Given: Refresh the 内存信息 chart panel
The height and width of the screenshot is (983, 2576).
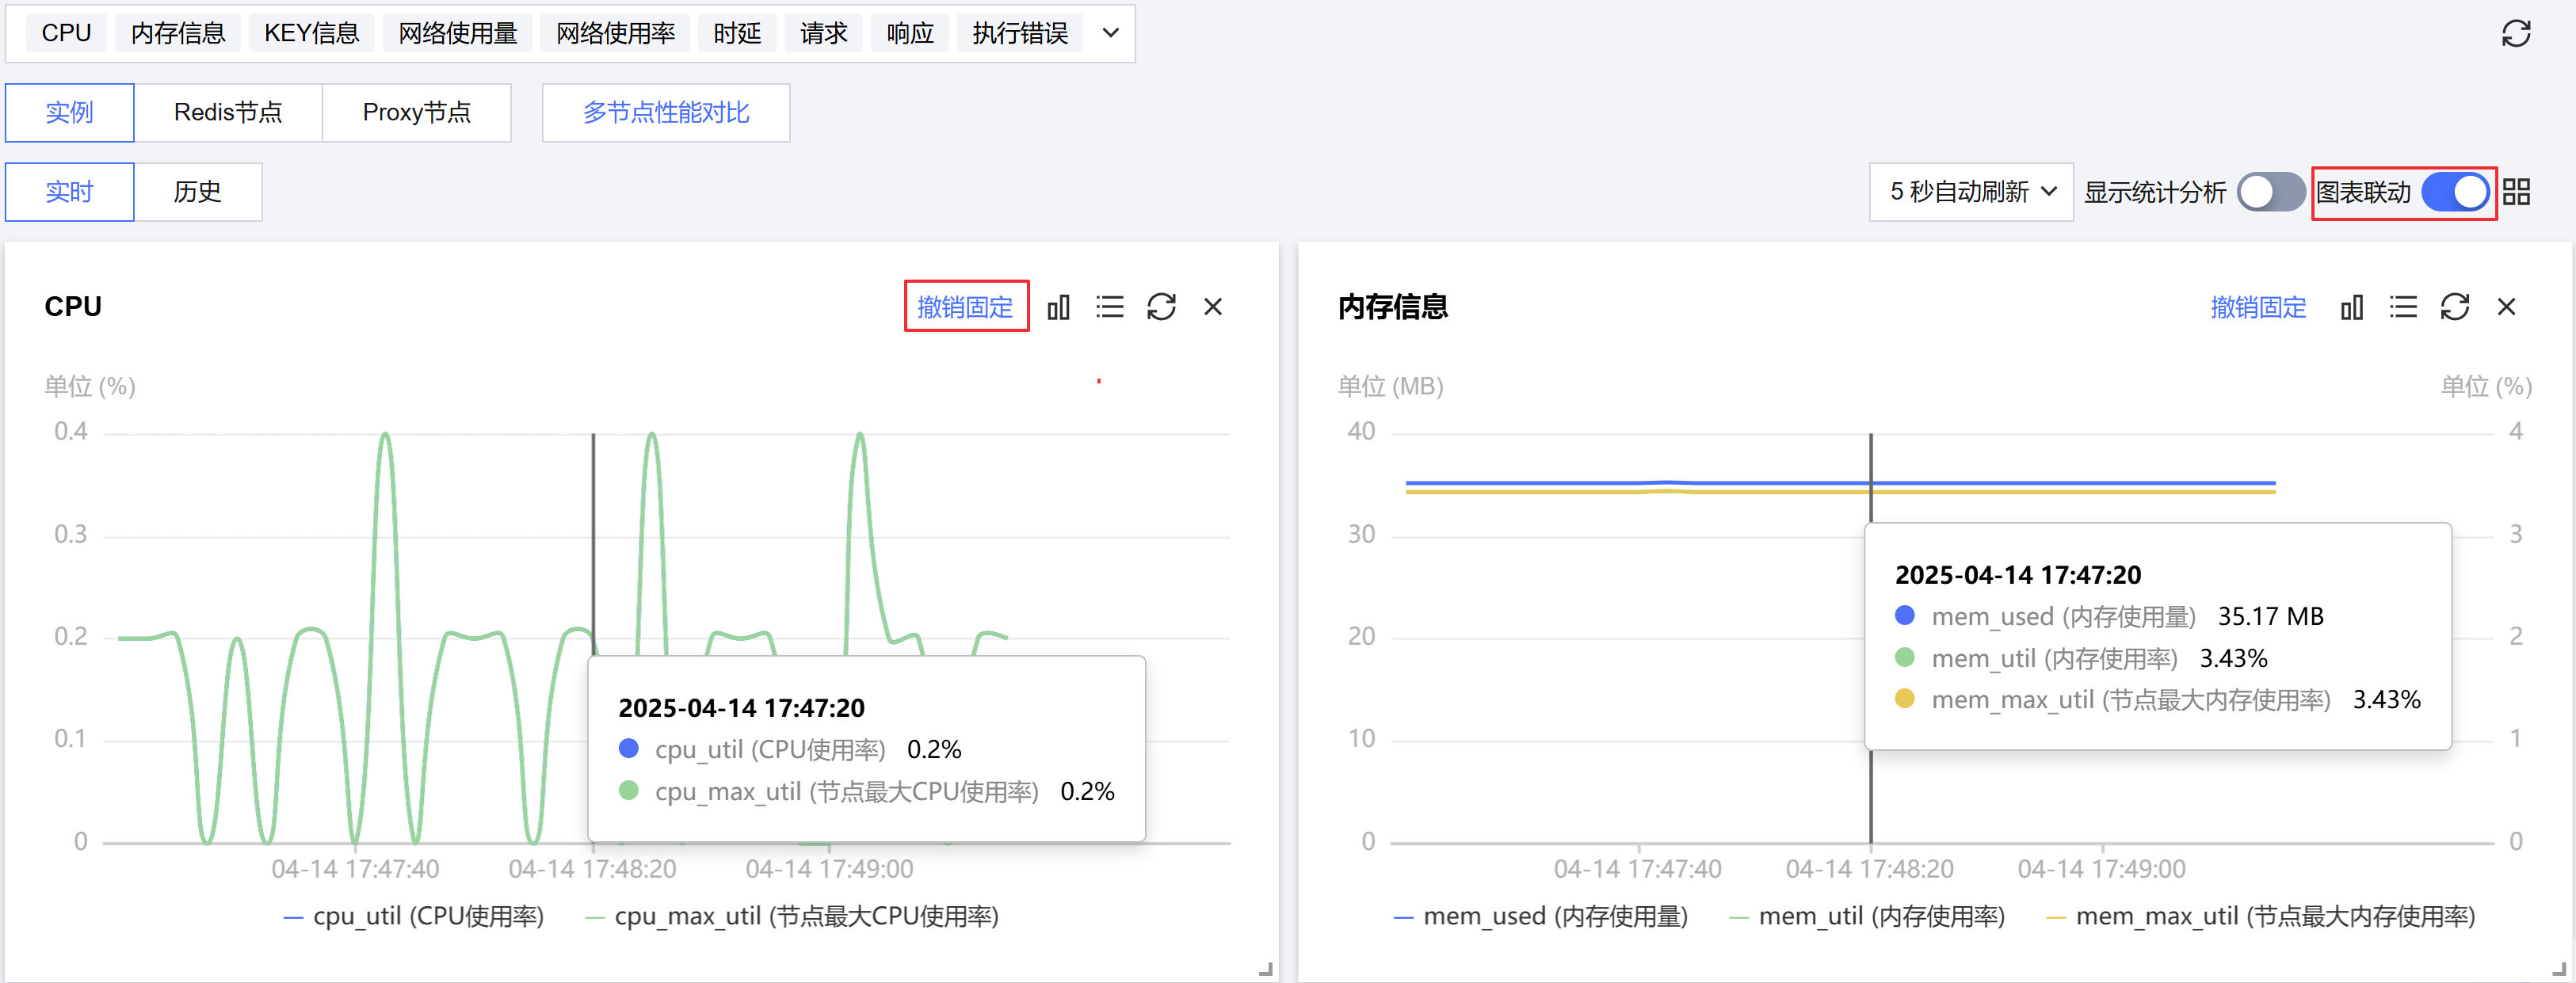Looking at the screenshot, I should click(2454, 307).
